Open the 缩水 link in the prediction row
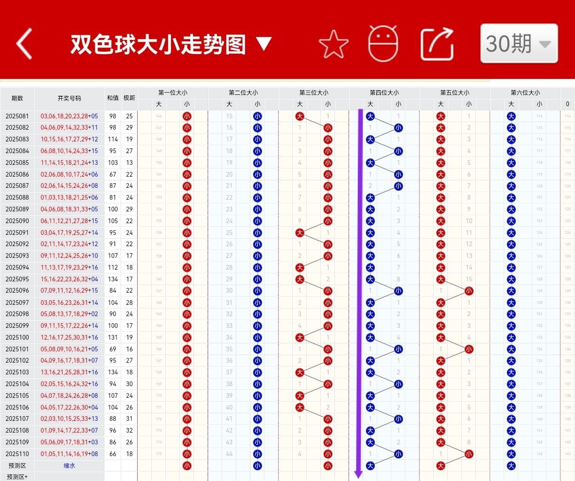 click(x=69, y=465)
